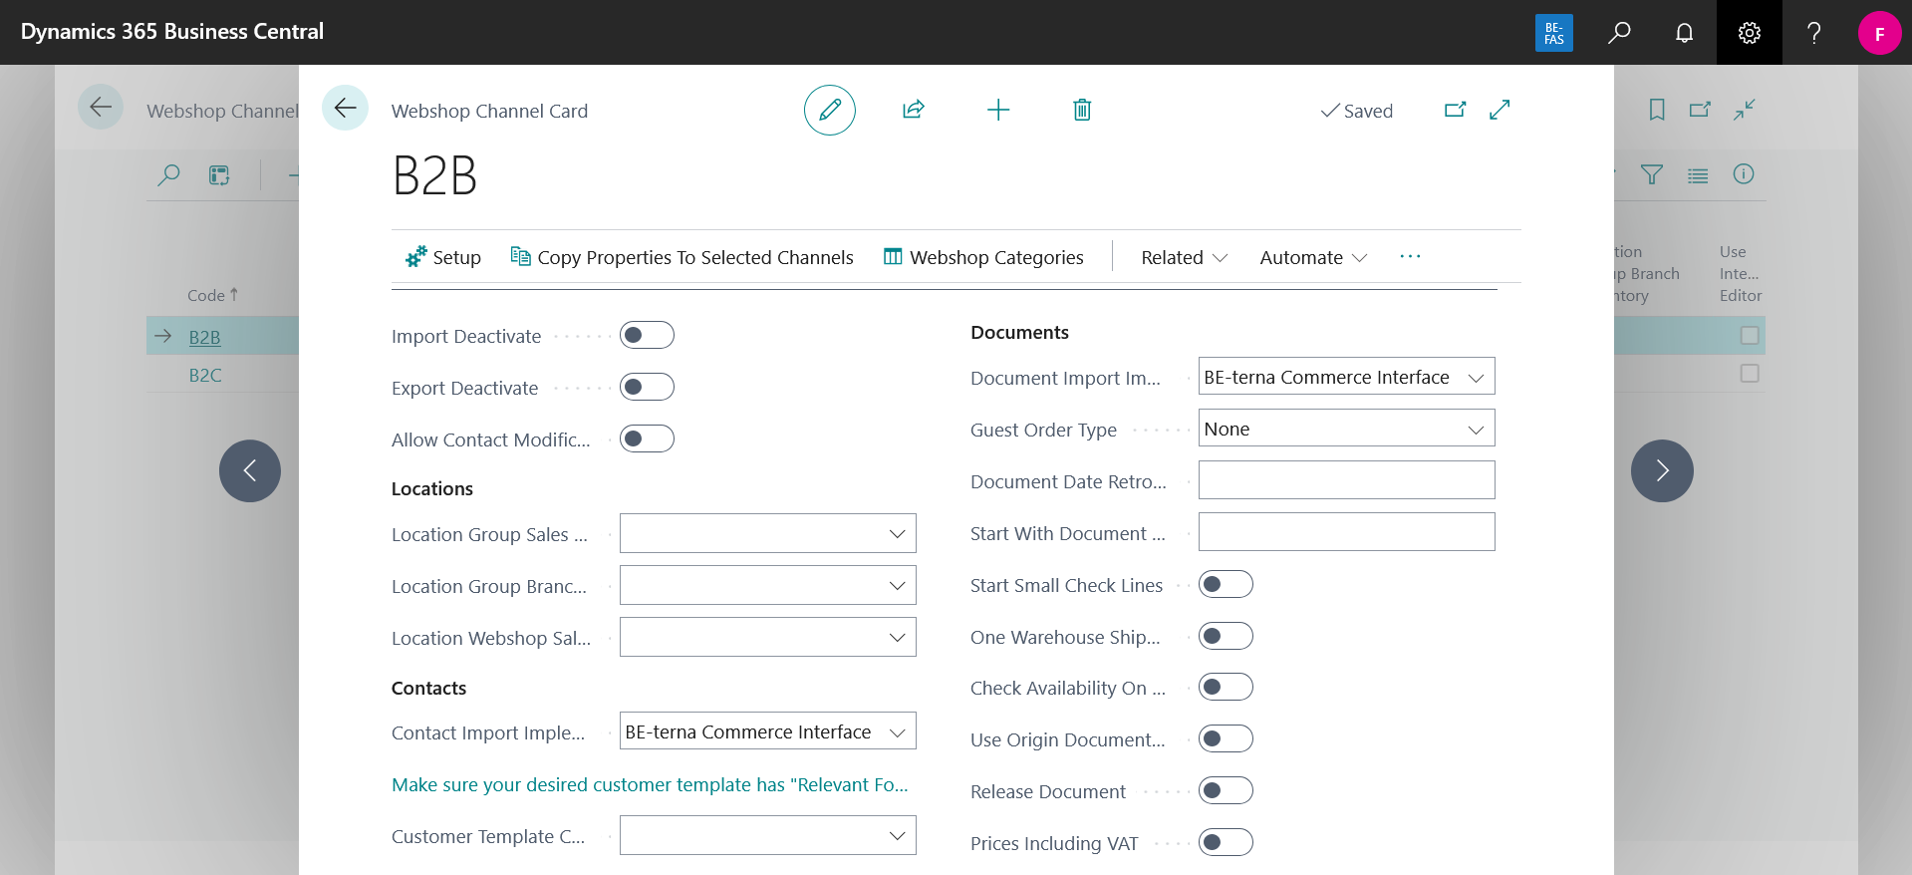Open the Setup action
The image size is (1912, 875).
coord(443,257)
